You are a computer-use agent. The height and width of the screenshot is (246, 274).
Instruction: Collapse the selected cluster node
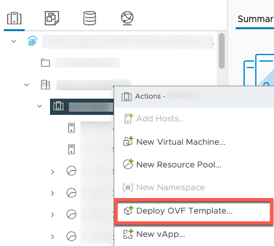tap(40, 106)
